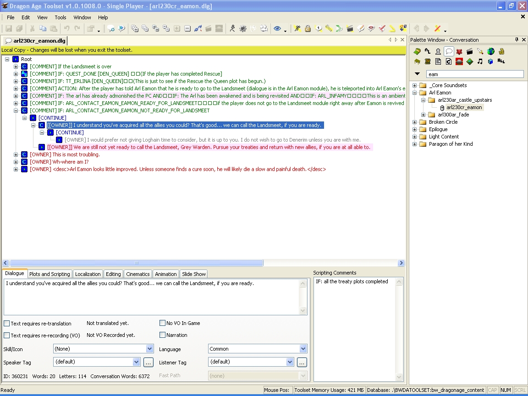Image resolution: width=528 pixels, height=396 pixels.
Task: Expand the Broken Circle folder
Action: click(x=414, y=122)
